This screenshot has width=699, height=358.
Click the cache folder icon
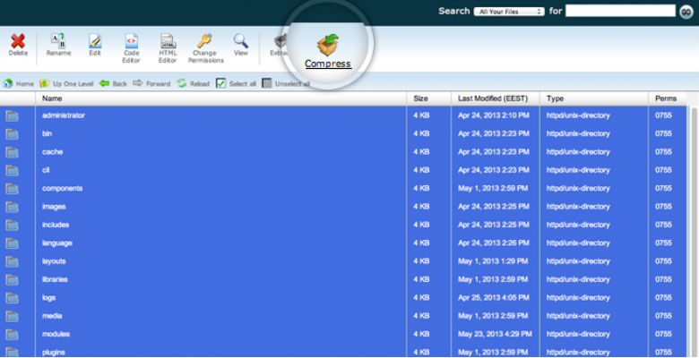[12, 152]
